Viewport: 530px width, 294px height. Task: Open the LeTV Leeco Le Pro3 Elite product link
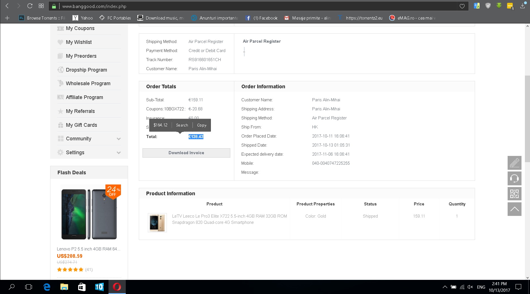click(x=229, y=219)
